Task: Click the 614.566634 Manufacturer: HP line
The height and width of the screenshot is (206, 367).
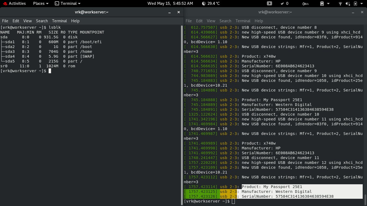Action: pos(232,61)
